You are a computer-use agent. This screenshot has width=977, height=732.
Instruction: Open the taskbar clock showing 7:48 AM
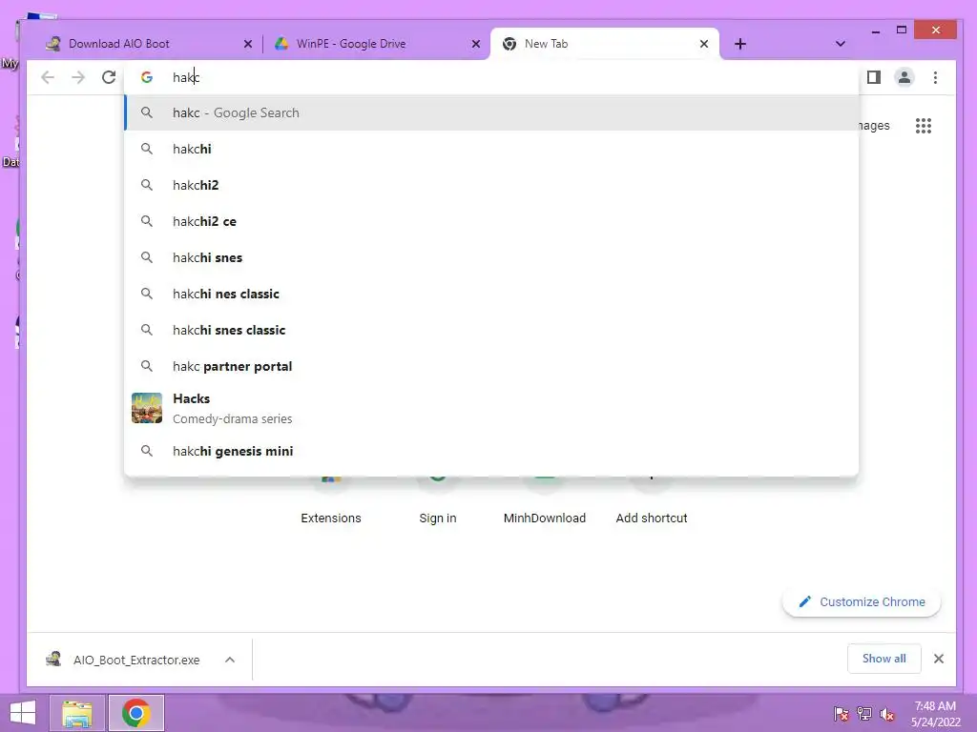point(935,714)
